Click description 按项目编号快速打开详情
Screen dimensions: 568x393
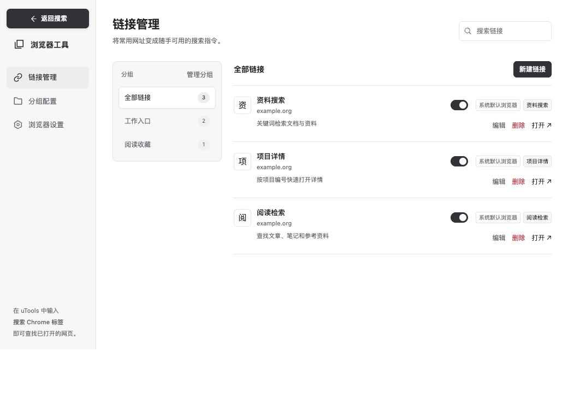[289, 180]
